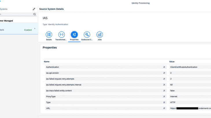Click the magnifier search icon
The width and height of the screenshot is (211, 118).
point(34,14)
